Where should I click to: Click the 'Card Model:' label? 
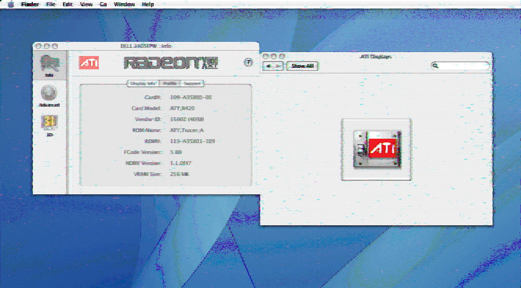click(x=147, y=108)
